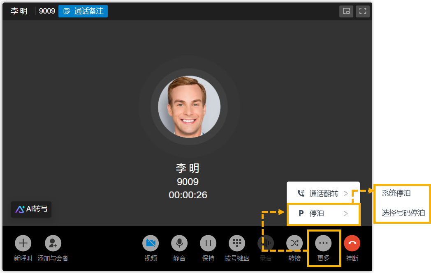Put the call on hold
431x273 pixels.
coord(208,243)
